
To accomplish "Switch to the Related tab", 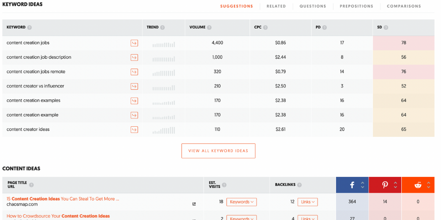I will click(276, 6).
